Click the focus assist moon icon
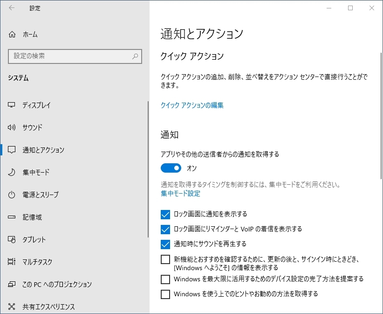 tap(12, 173)
